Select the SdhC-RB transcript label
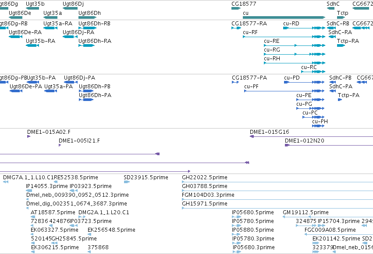 [x=338, y=24]
